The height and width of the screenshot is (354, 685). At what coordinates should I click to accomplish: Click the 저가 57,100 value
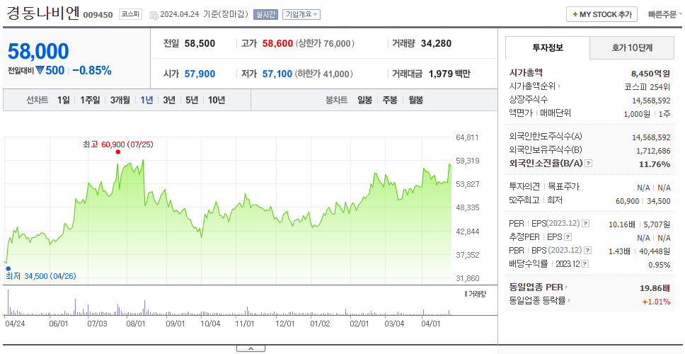click(x=277, y=74)
